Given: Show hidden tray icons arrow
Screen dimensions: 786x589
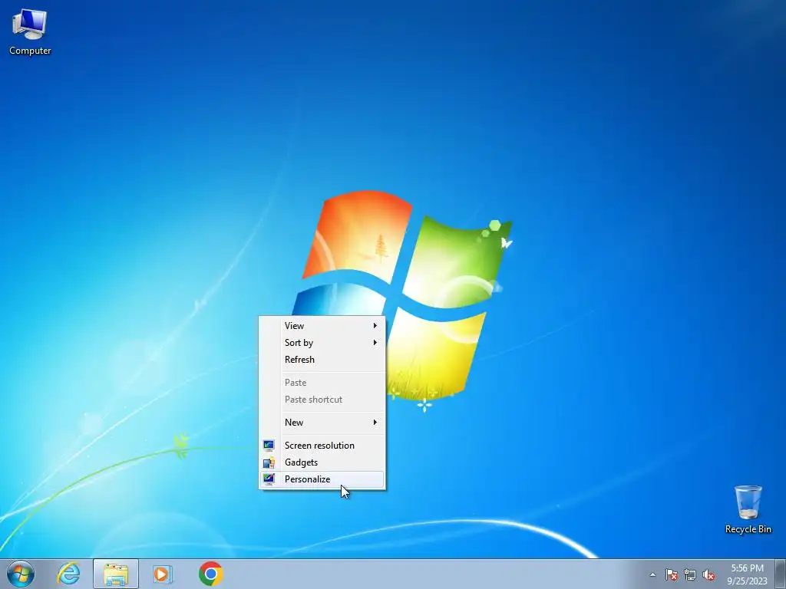Looking at the screenshot, I should pyautogui.click(x=652, y=574).
